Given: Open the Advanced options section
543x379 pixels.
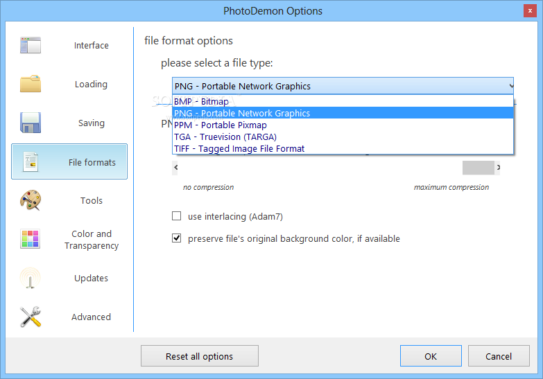Looking at the screenshot, I should point(69,317).
